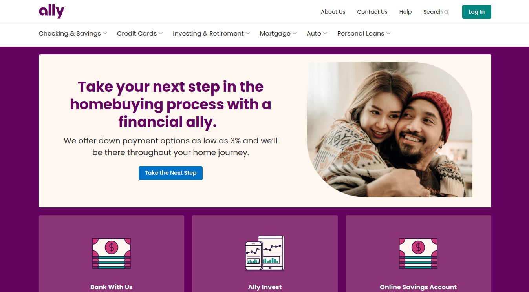Image resolution: width=529 pixels, height=292 pixels.
Task: Click the ally logo
Action: point(51,12)
